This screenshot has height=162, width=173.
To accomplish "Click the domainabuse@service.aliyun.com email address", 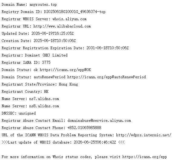I will click(x=99, y=121).
